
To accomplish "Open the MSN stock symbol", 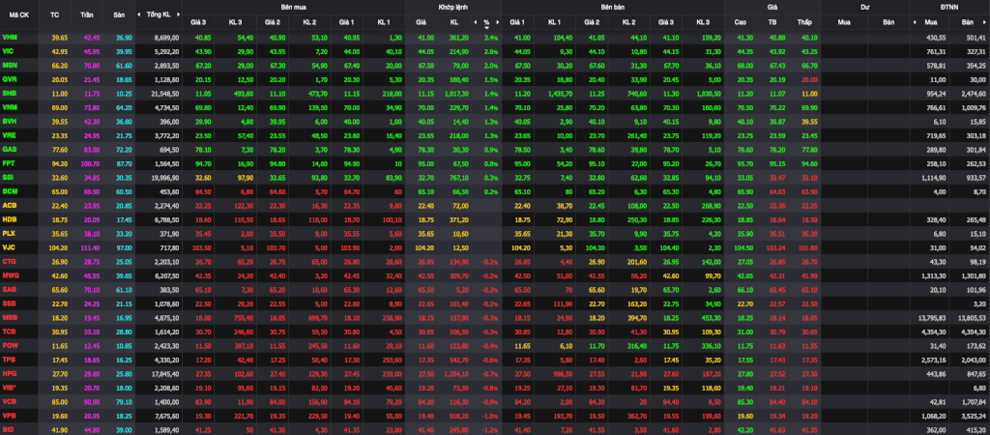I will pos(9,63).
